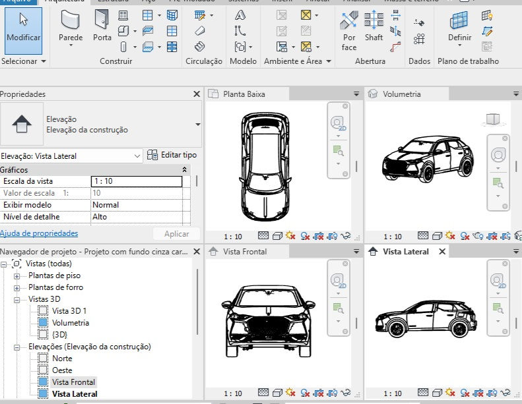Screen dimensions: 522x404
Task: Collapse the Vistas 3D node
Action: tap(16, 300)
